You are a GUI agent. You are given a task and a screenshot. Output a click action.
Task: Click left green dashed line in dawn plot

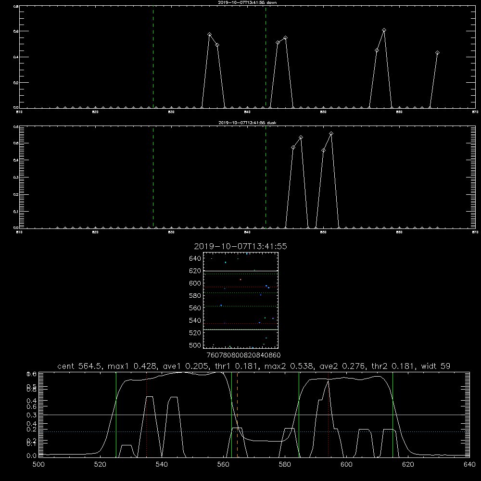tap(153, 57)
